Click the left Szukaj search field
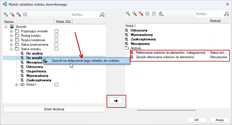 tap(85, 14)
